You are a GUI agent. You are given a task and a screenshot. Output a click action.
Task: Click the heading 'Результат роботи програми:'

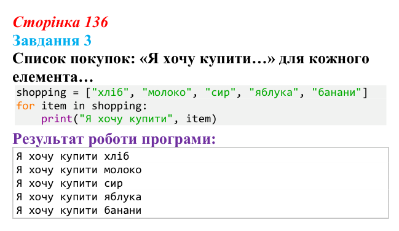pyautogui.click(x=114, y=139)
